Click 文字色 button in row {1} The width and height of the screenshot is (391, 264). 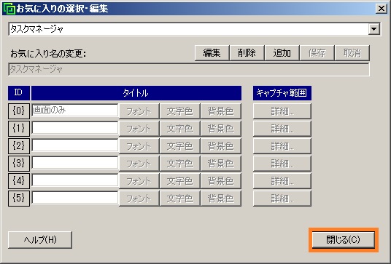(x=179, y=129)
